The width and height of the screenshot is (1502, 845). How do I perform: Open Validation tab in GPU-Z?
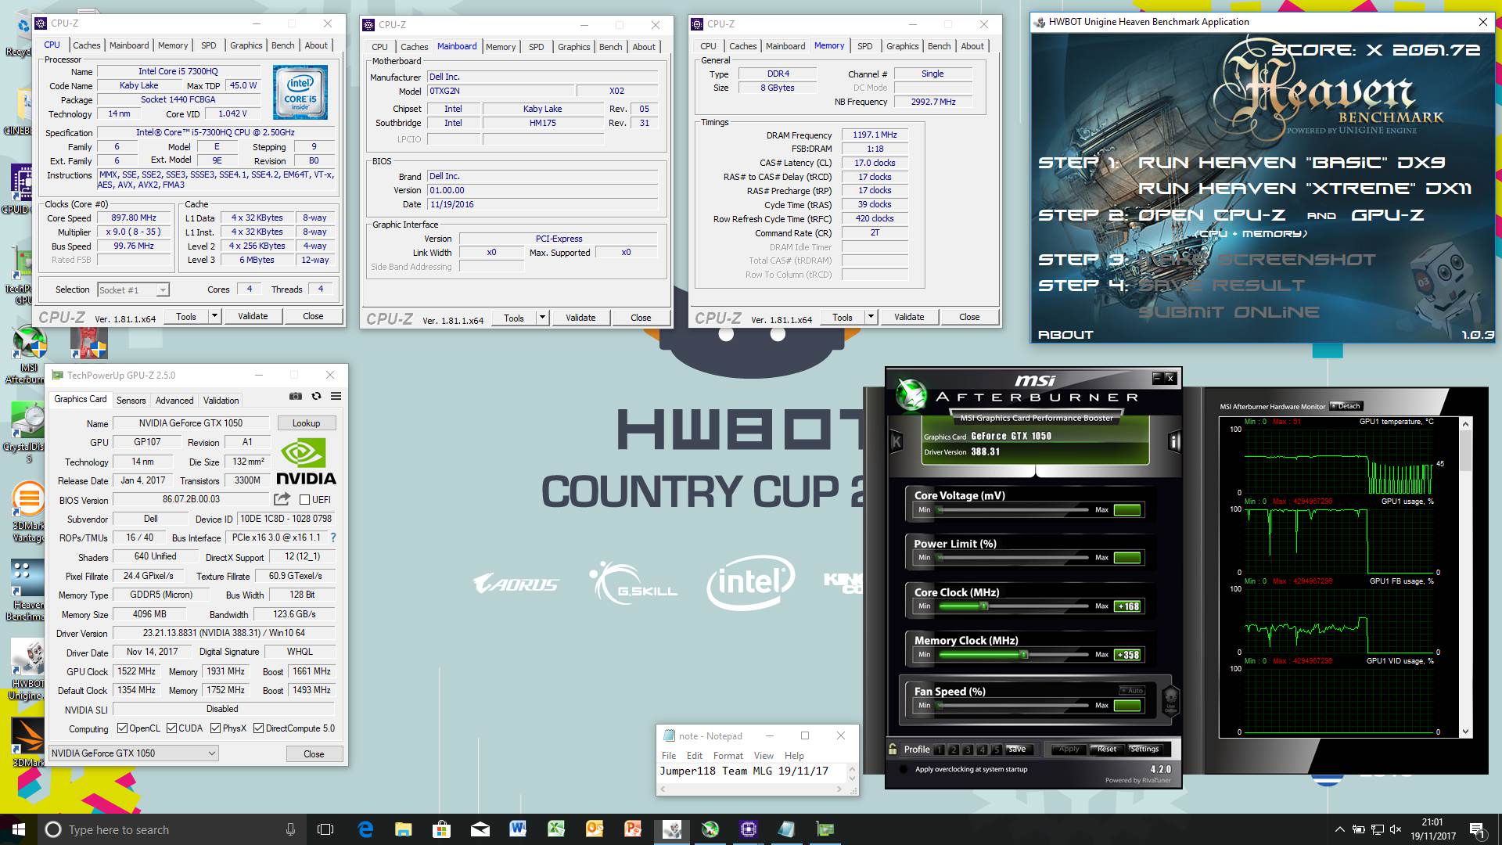(221, 400)
